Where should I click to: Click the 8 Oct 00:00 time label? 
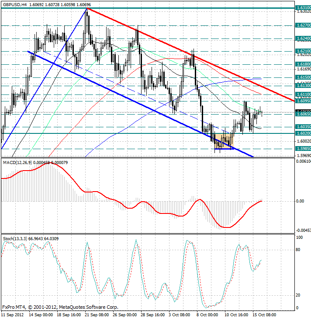(x=207, y=315)
